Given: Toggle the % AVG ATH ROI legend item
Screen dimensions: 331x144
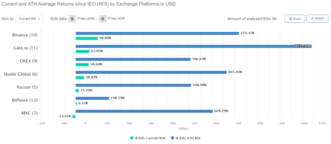Looking at the screenshot, I should tap(185, 138).
